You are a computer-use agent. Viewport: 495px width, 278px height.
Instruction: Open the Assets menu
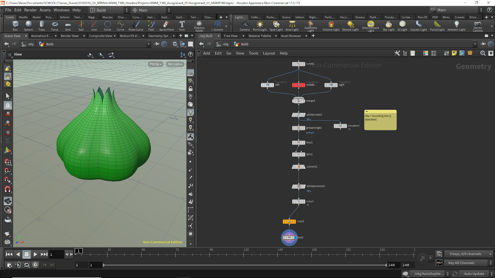tap(45, 10)
